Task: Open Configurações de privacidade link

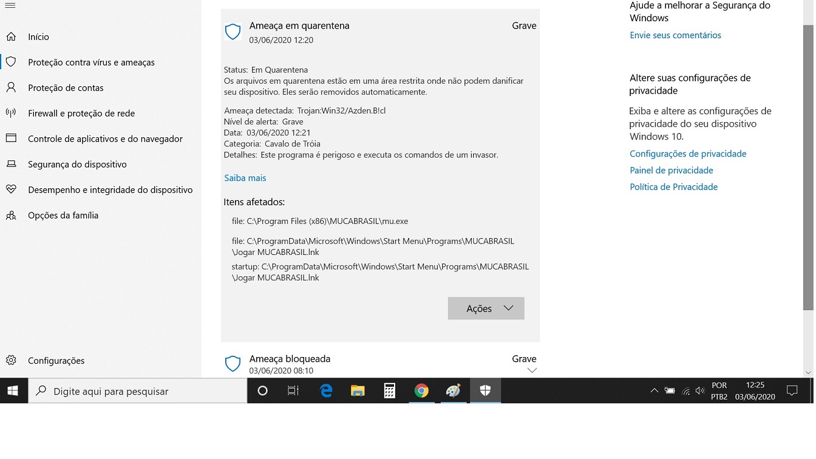Action: pyautogui.click(x=688, y=154)
